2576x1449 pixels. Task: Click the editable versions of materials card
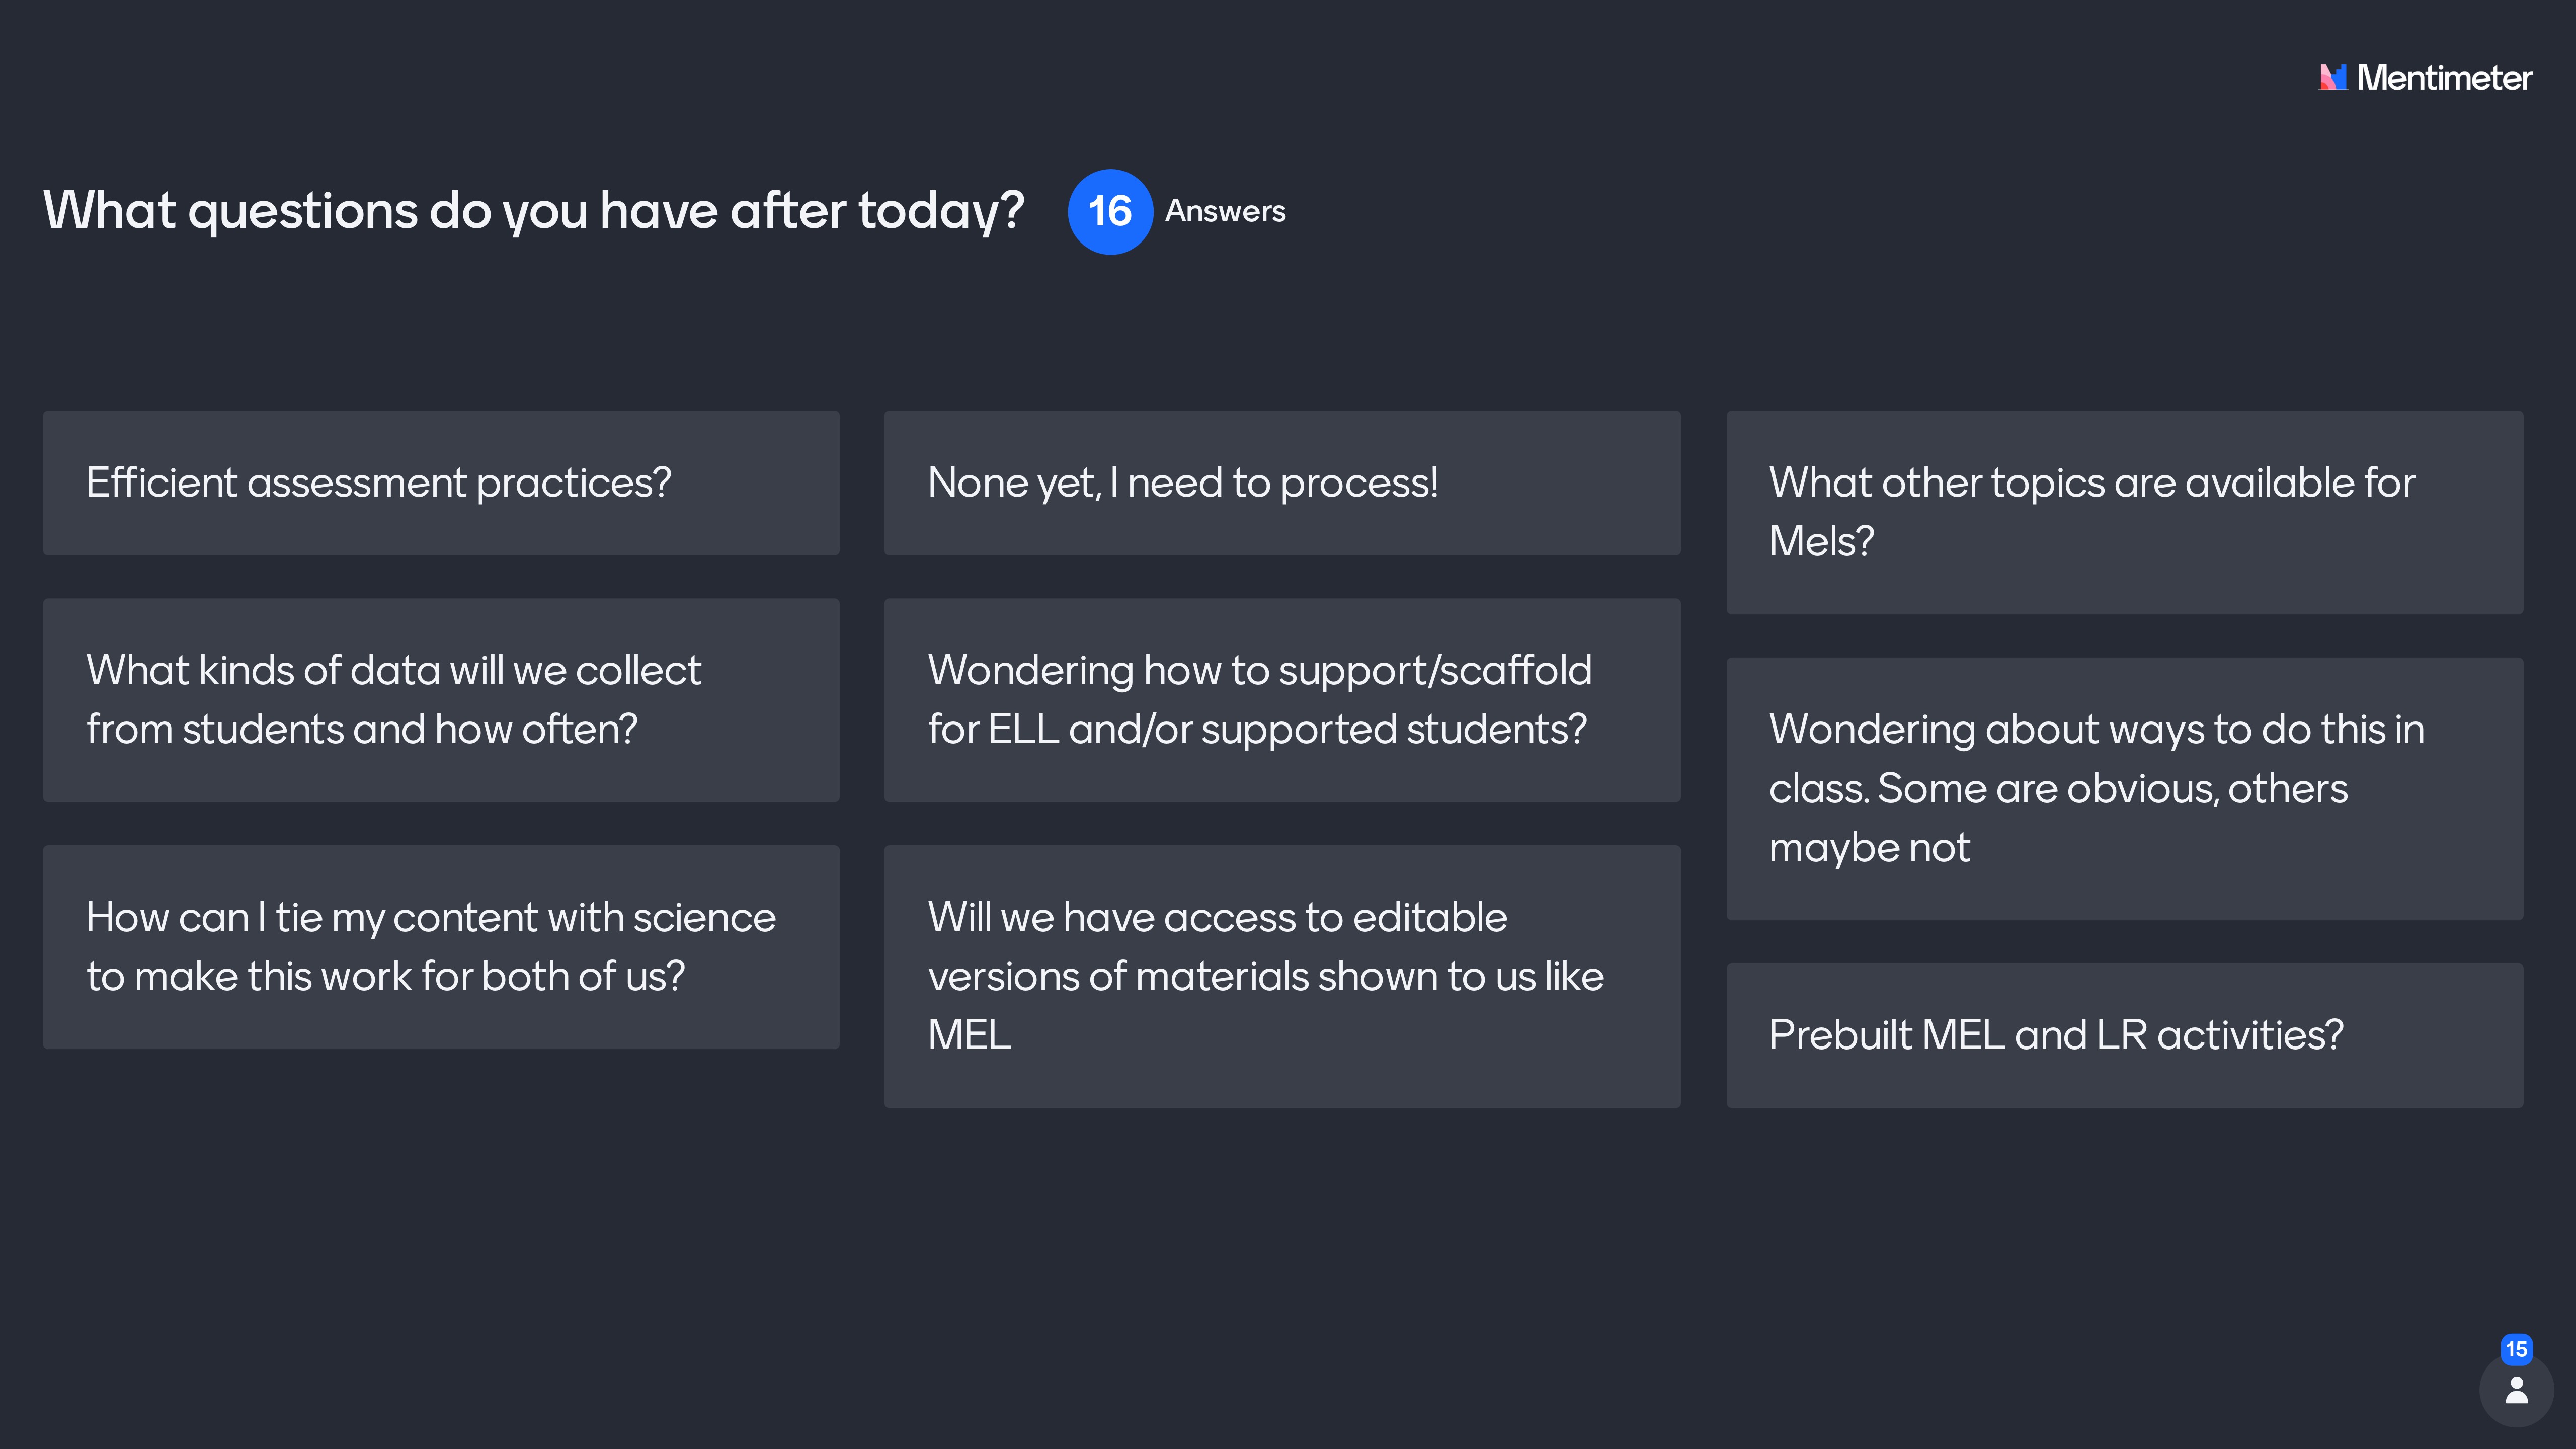click(1282, 976)
